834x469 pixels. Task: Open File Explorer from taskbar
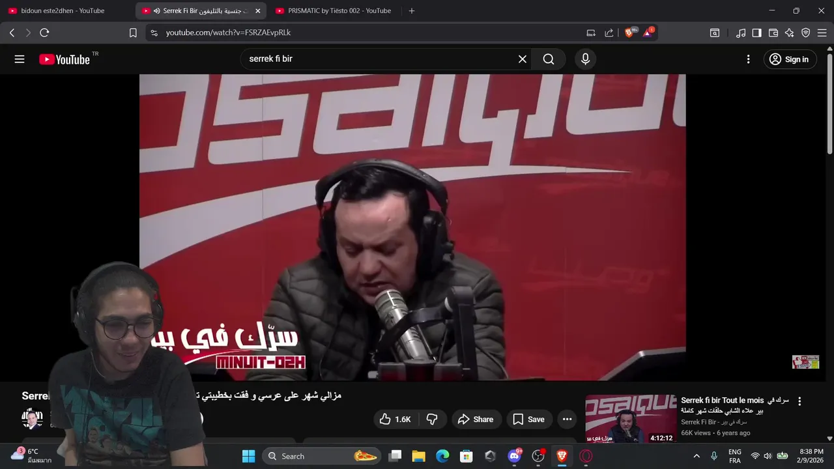tap(418, 456)
